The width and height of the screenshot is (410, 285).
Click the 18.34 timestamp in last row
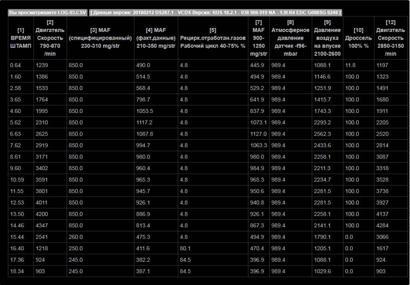(17, 271)
